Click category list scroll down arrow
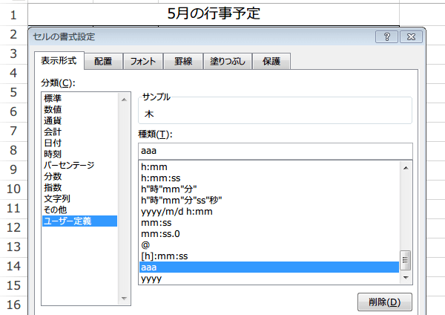This screenshot has width=445, height=315. [x=124, y=298]
